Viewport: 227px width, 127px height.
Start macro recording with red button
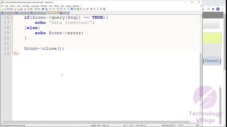coord(92,9)
